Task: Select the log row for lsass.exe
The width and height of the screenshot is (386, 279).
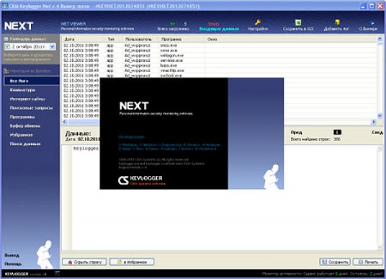Action: coord(219,66)
